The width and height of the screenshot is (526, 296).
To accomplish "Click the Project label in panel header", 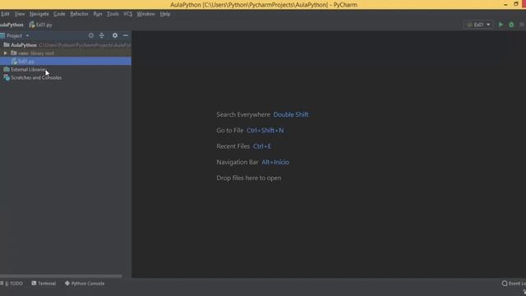I will coord(14,36).
